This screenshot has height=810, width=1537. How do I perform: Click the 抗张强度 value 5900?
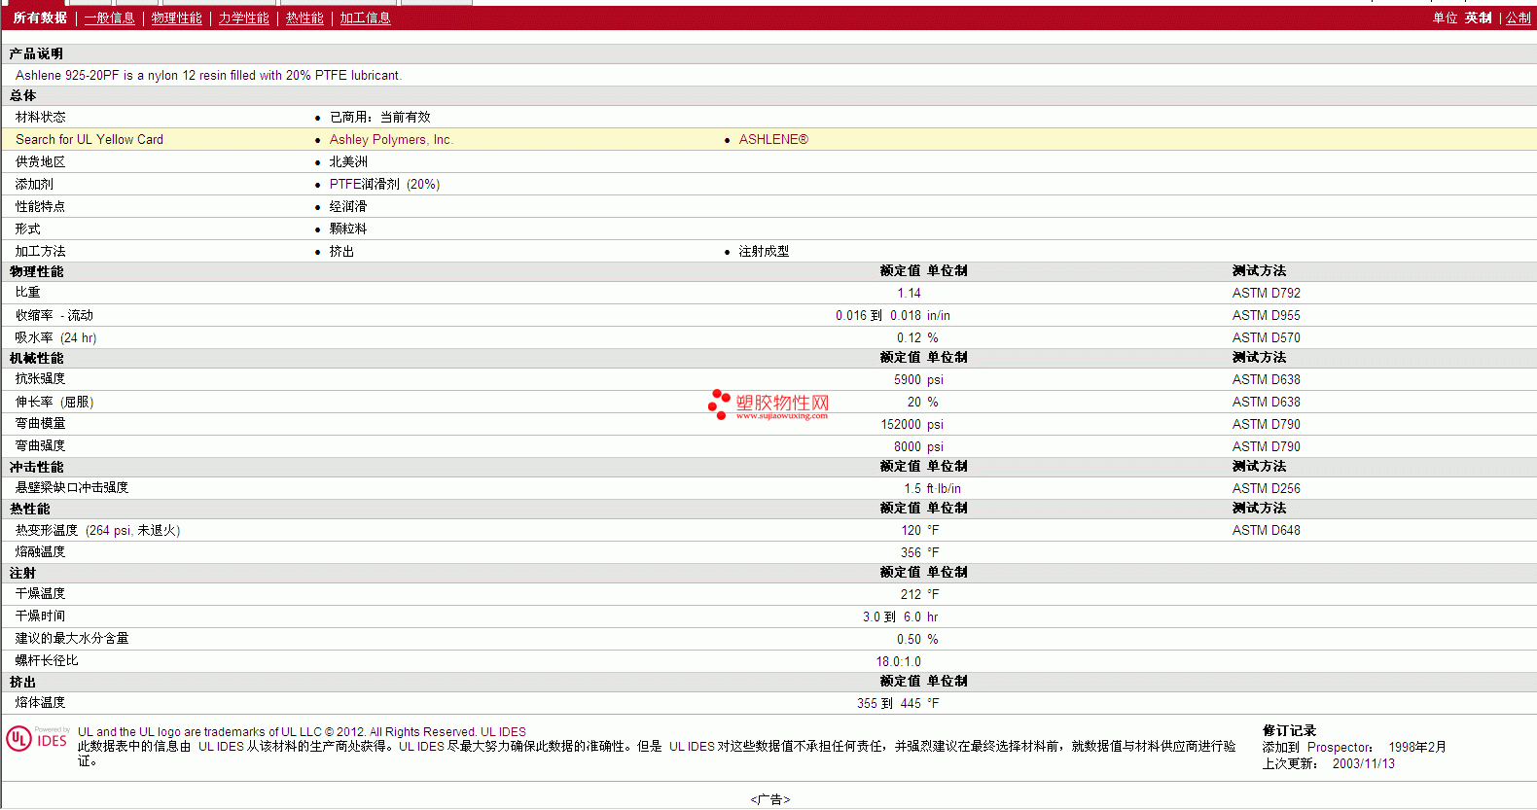(x=908, y=380)
